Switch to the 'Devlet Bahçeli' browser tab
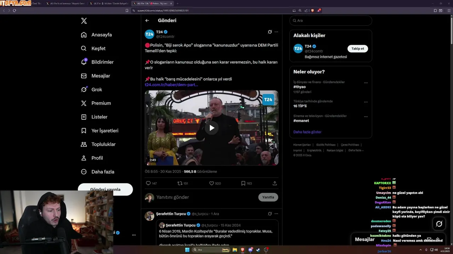This screenshot has height=254, width=453. coord(109,4)
